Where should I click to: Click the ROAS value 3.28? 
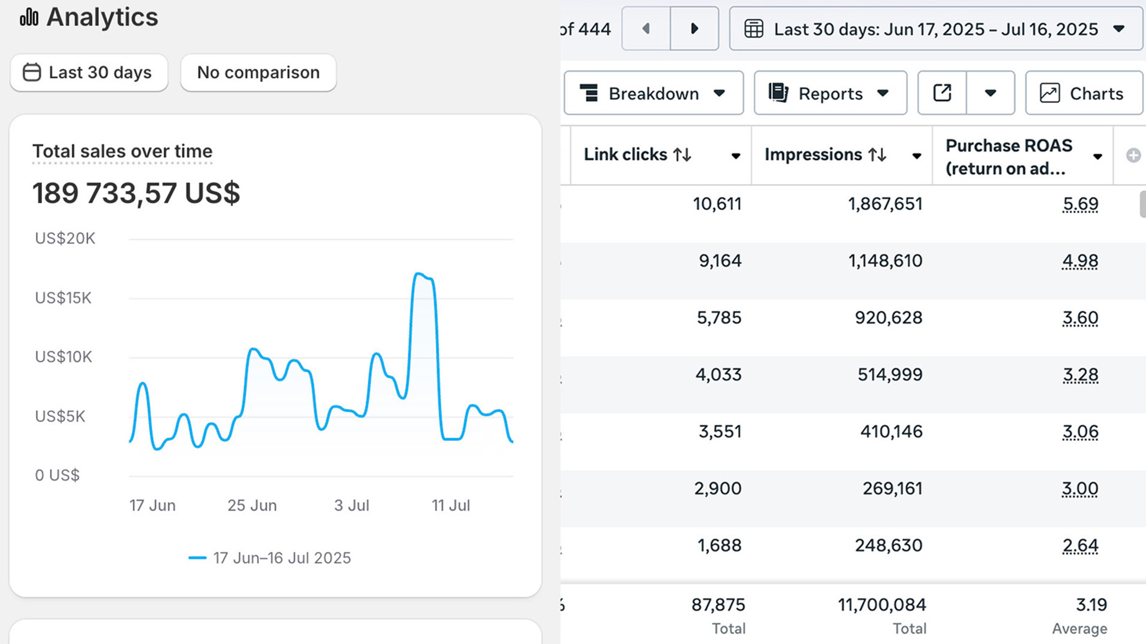[x=1080, y=375]
